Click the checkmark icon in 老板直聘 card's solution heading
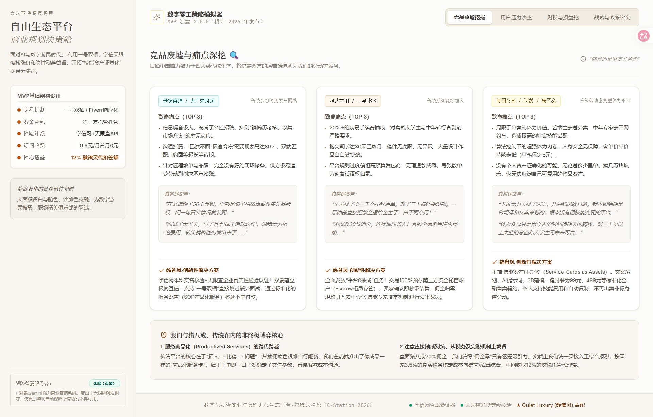Image resolution: width=653 pixels, height=417 pixels. pos(161,270)
